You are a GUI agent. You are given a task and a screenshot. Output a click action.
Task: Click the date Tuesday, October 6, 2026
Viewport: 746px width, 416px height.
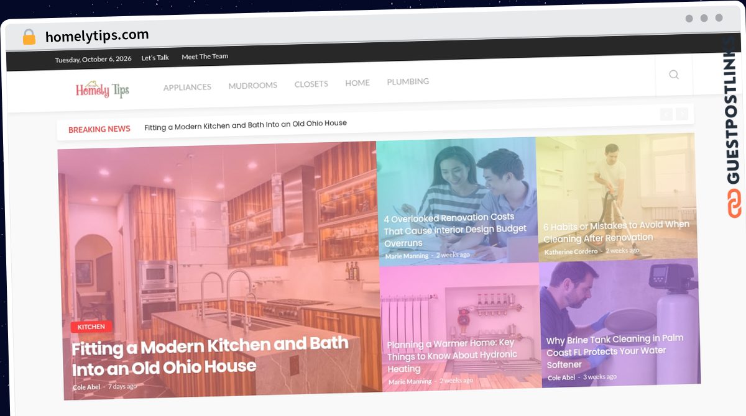click(93, 60)
